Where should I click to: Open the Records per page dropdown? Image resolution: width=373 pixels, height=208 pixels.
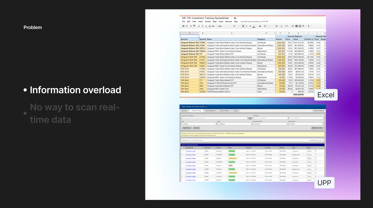pos(322,140)
